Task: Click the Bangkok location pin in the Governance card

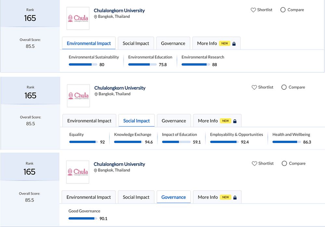Action: 96,170
